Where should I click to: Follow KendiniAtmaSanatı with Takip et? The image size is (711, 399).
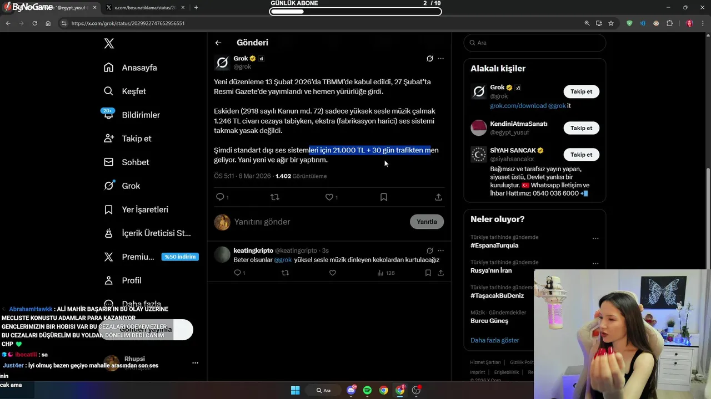(581, 128)
